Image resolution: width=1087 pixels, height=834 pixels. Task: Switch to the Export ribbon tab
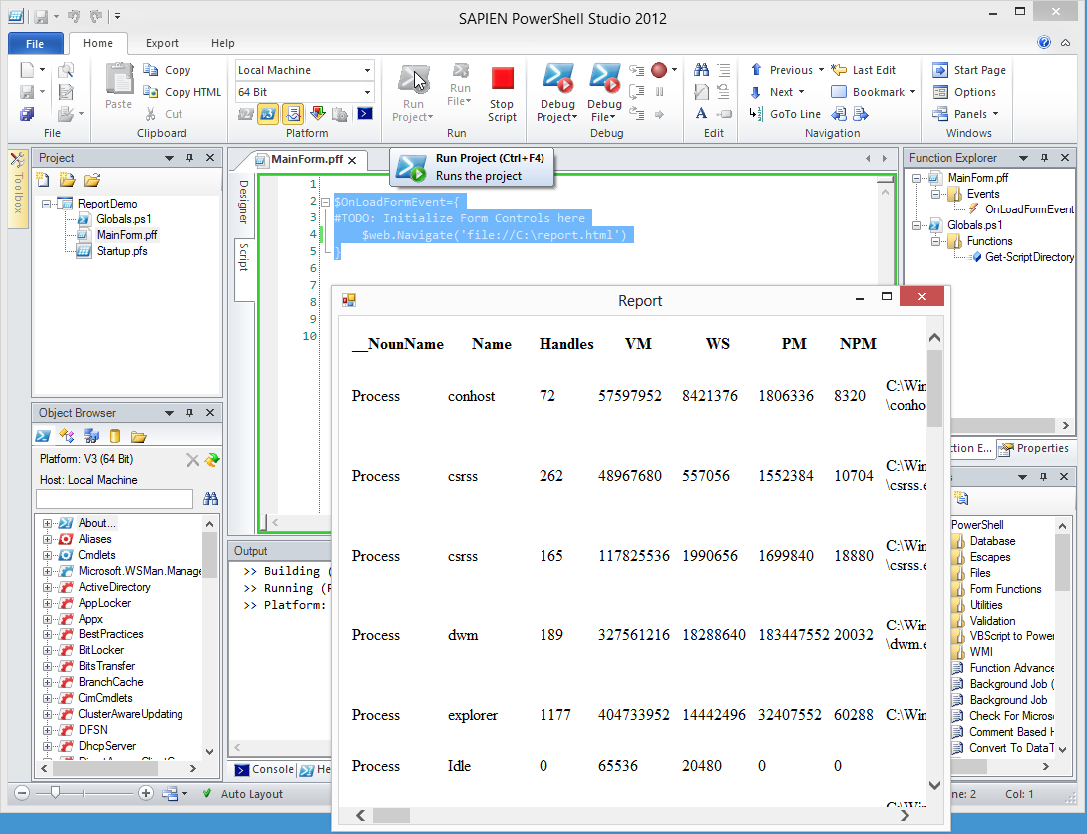click(162, 43)
